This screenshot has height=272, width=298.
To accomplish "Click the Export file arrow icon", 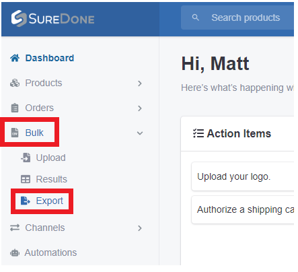I will [26, 201].
